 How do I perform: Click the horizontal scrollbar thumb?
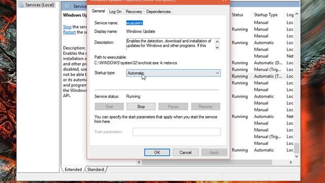click(x=207, y=162)
